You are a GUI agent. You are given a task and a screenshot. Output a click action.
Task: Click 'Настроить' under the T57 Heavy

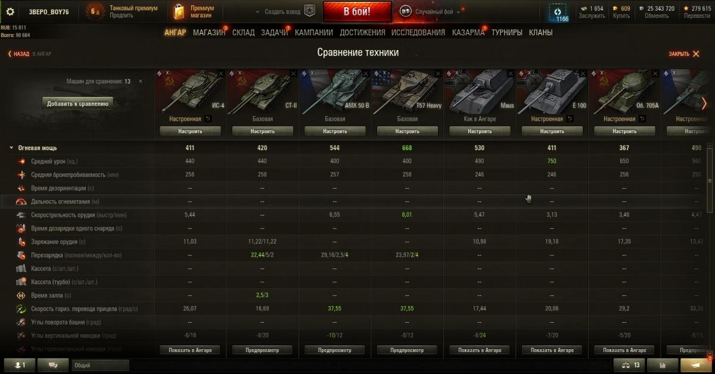coord(407,131)
